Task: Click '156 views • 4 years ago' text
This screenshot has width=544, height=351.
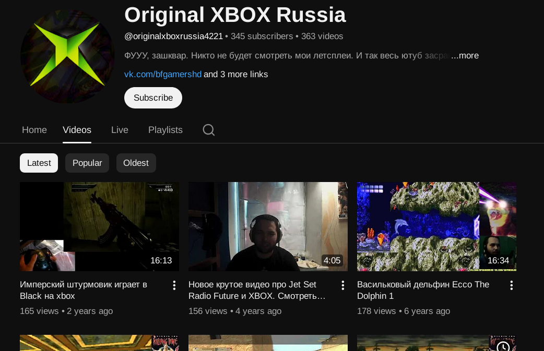Action: pyautogui.click(x=235, y=311)
